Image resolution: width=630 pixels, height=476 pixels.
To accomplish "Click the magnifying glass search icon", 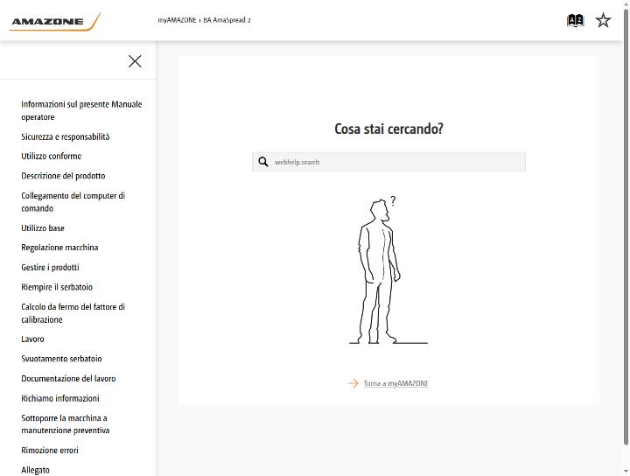I will click(x=263, y=162).
